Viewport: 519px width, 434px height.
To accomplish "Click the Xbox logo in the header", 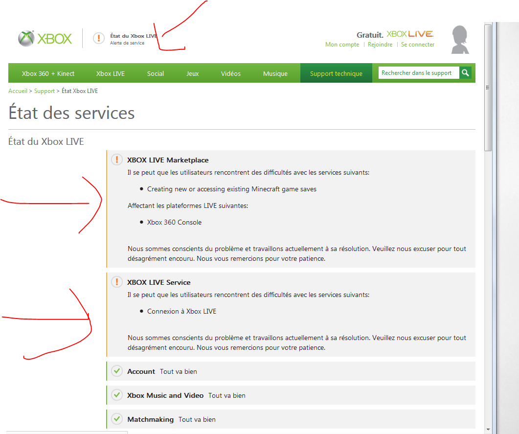I will 45,38.
